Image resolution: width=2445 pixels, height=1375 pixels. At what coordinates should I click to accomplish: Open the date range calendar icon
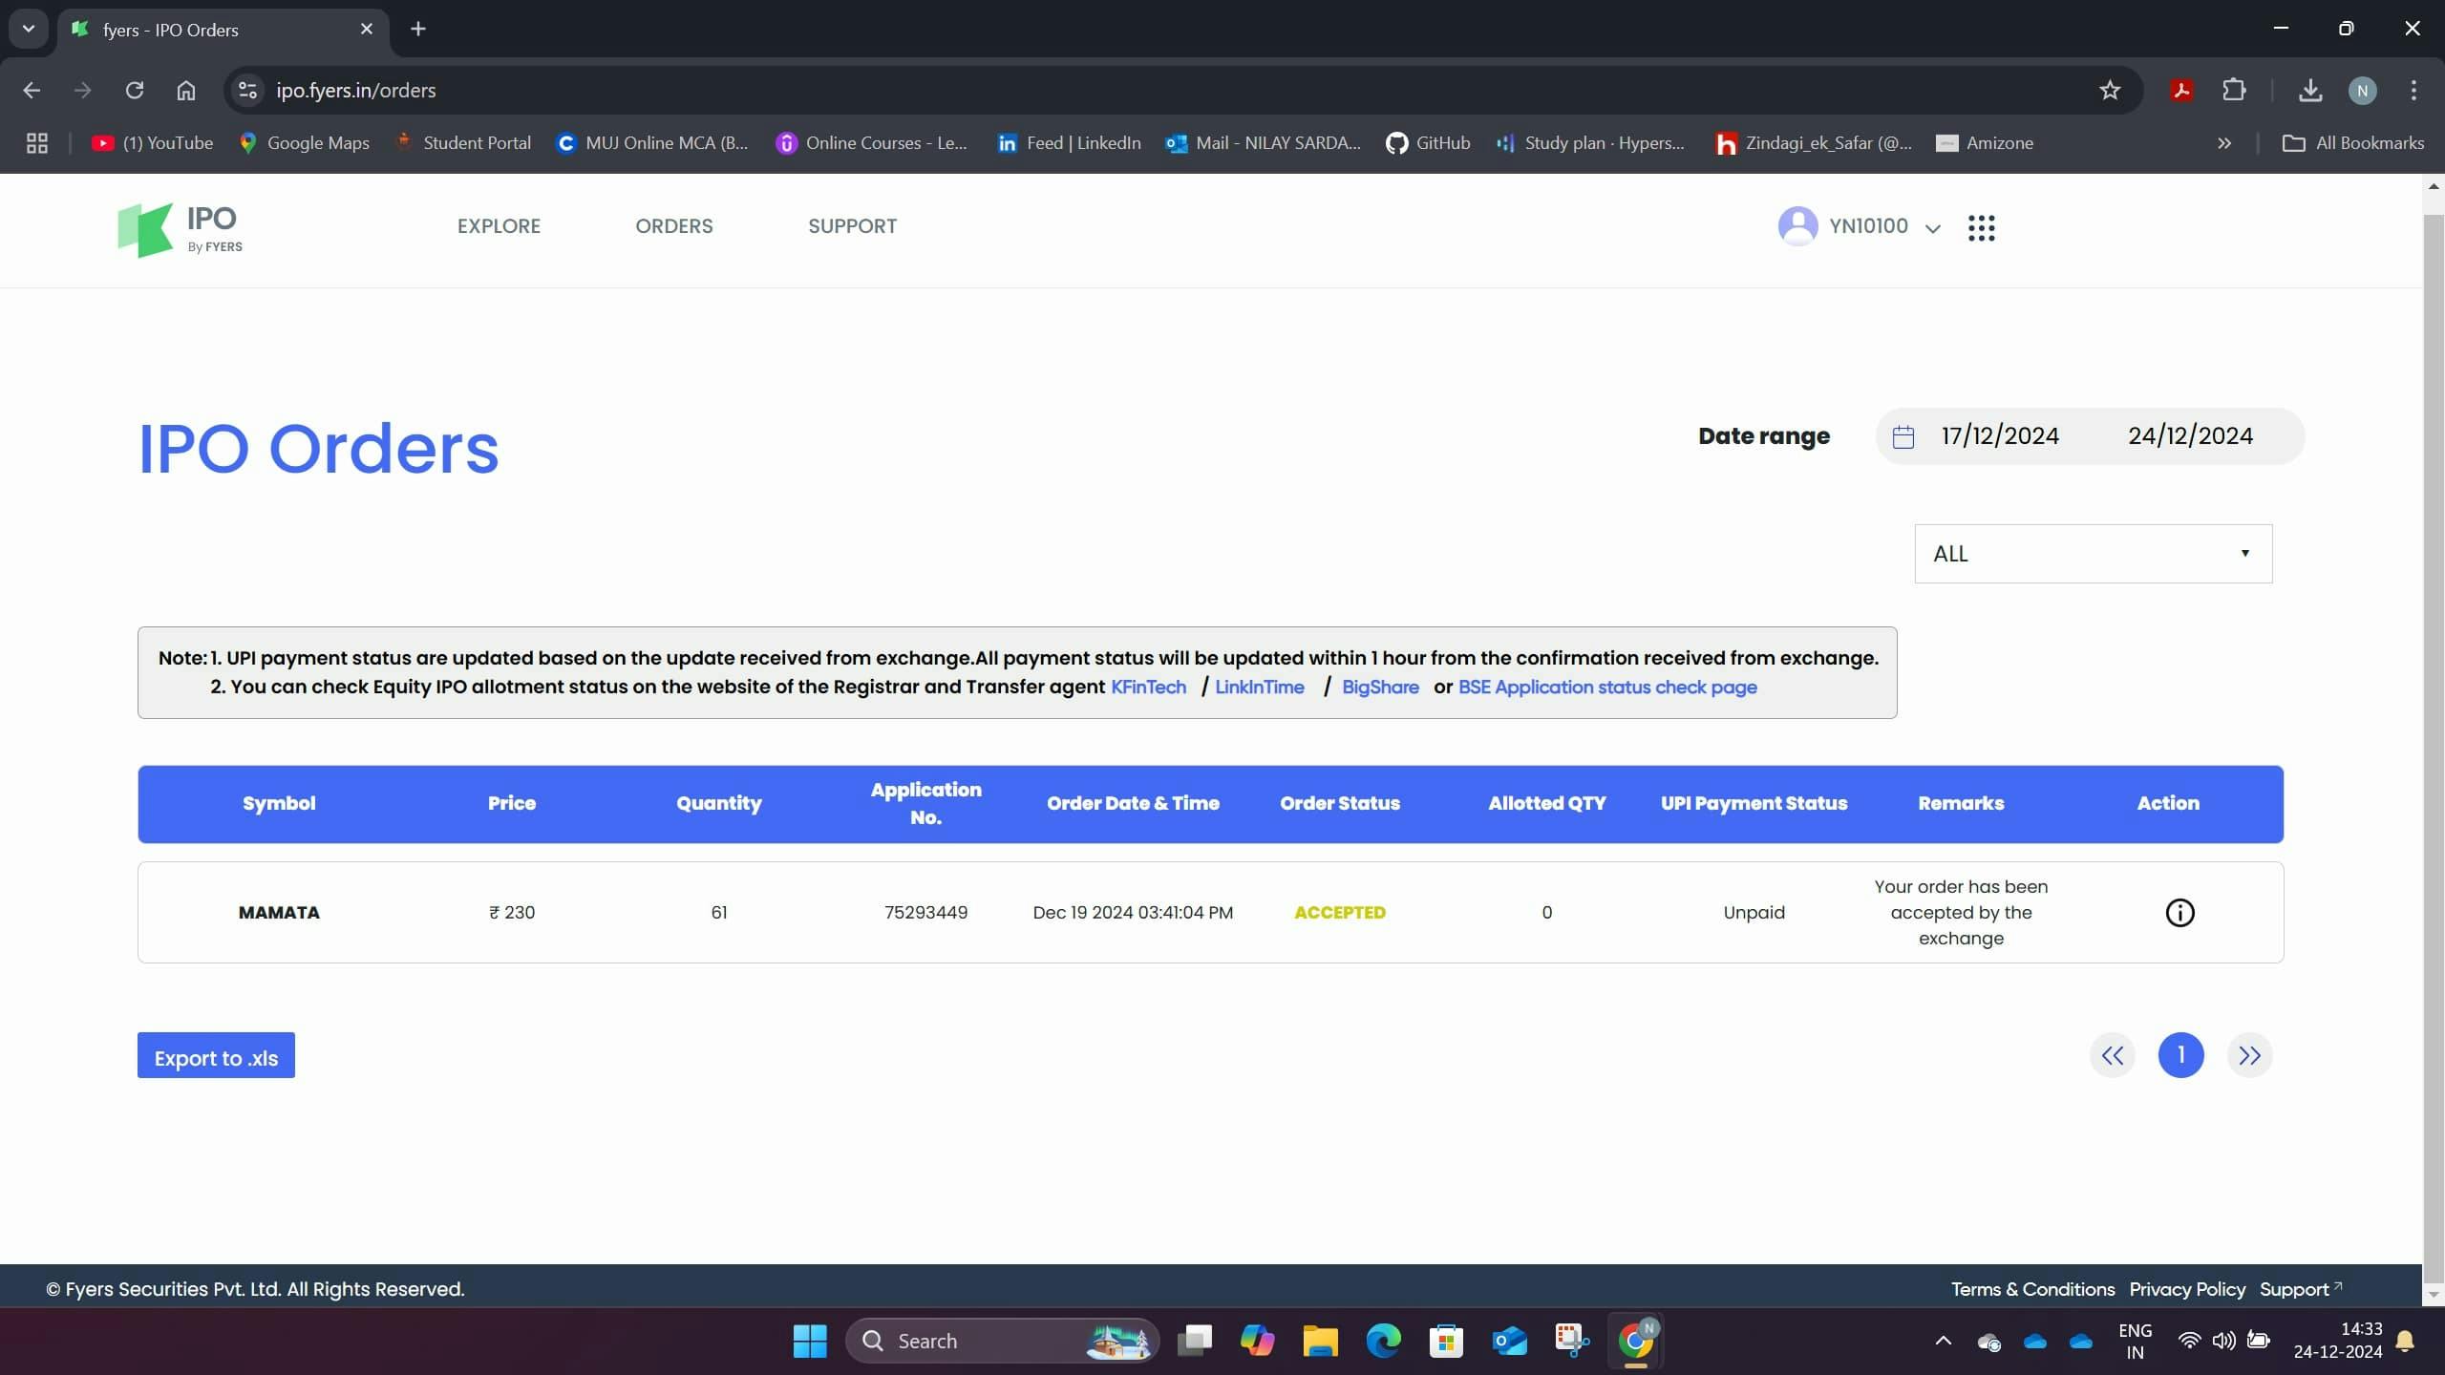(x=1903, y=435)
